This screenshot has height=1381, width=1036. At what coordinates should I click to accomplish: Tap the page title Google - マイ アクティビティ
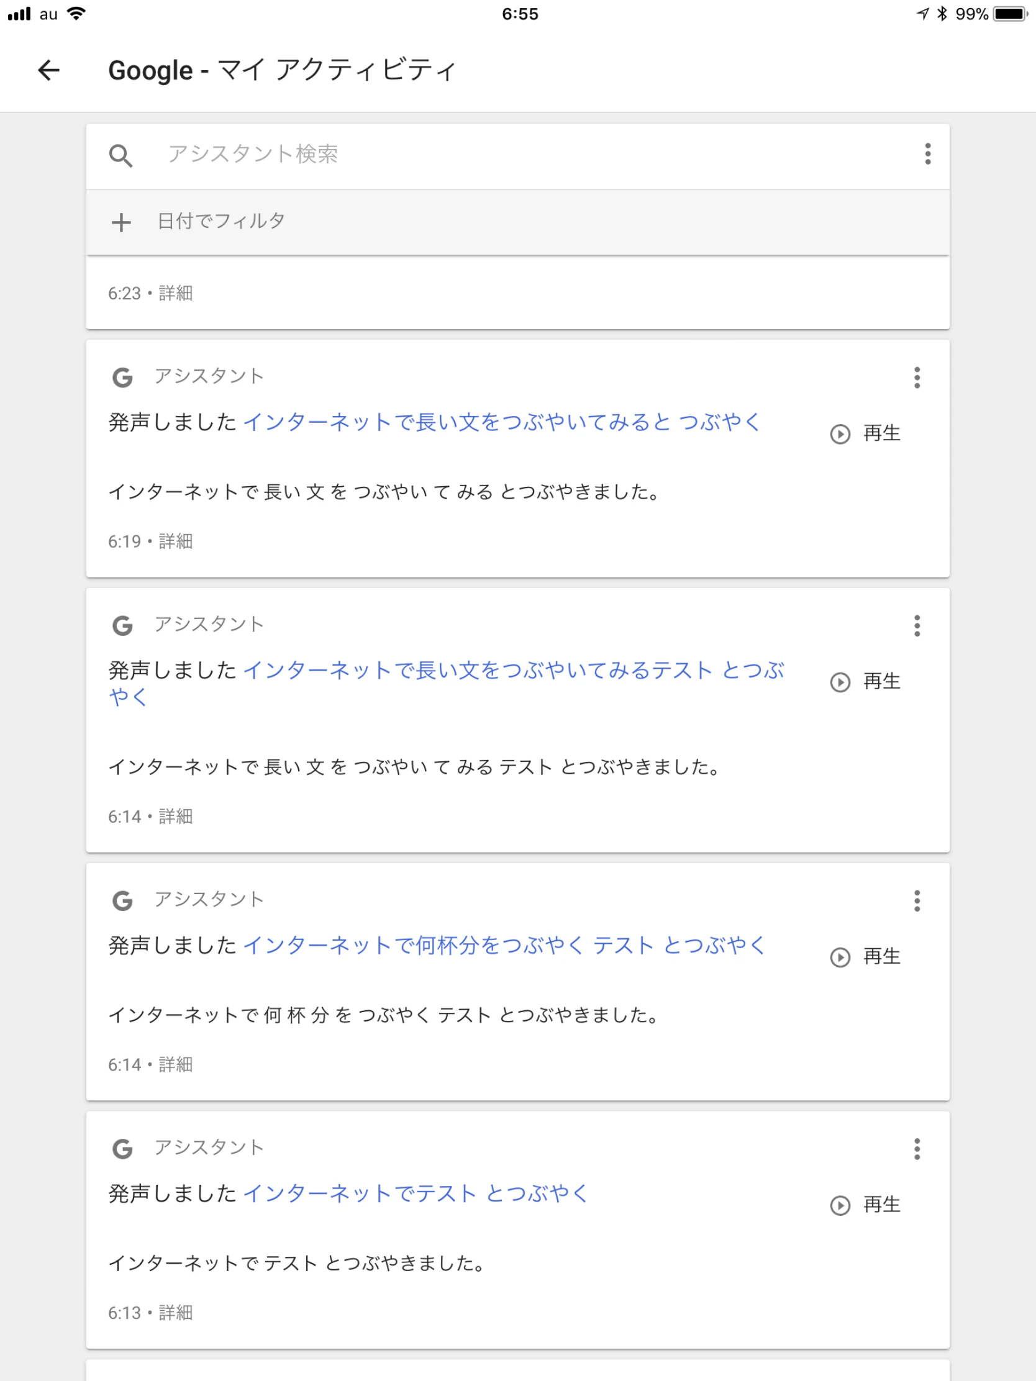[x=283, y=70]
